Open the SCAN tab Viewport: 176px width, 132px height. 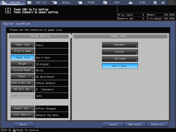pos(139,2)
